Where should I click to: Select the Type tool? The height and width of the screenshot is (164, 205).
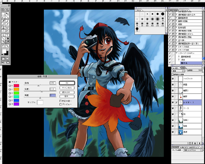[7, 35]
